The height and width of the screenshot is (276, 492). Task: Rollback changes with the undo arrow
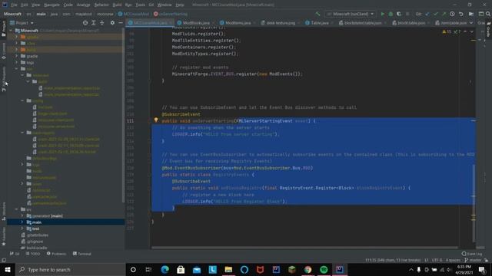click(x=461, y=14)
